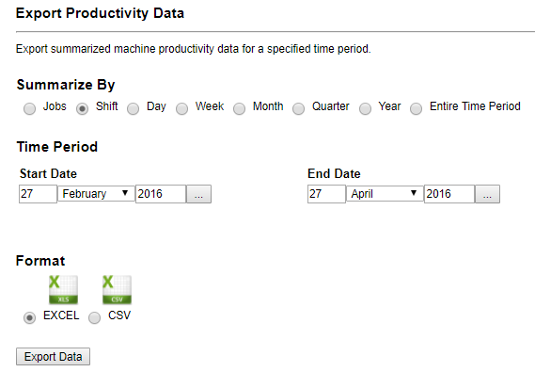The width and height of the screenshot is (535, 372).
Task: Open start date calendar picker button
Action: tap(199, 194)
